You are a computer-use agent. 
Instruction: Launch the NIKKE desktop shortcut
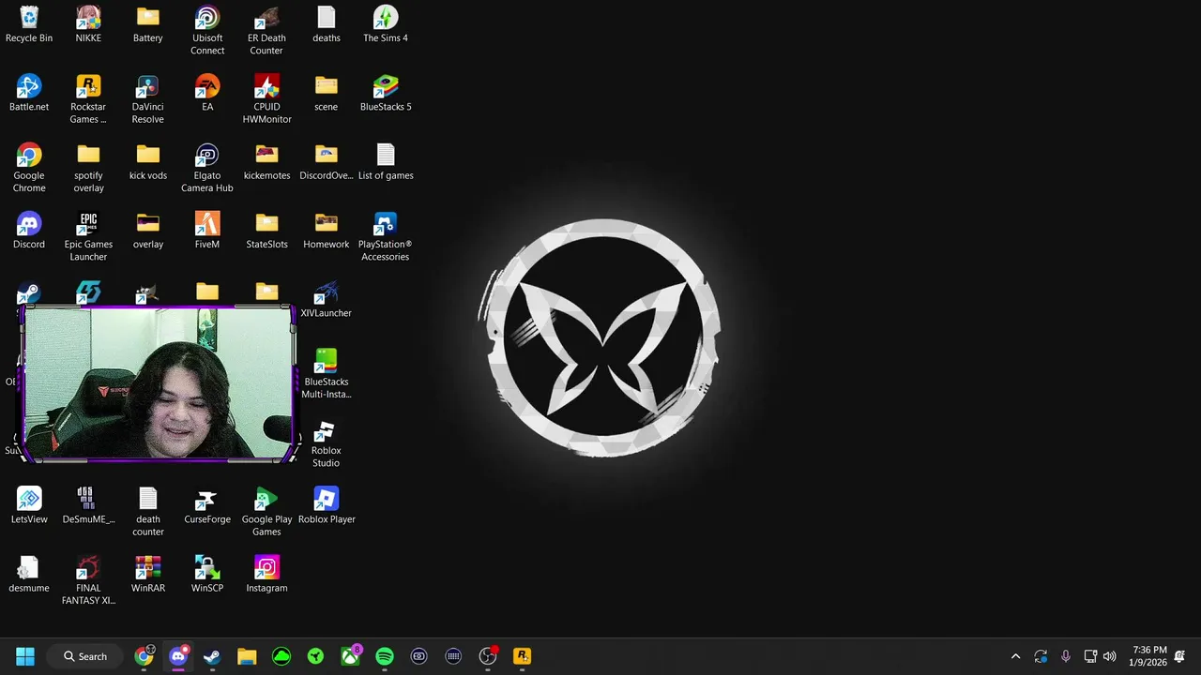pos(88,24)
